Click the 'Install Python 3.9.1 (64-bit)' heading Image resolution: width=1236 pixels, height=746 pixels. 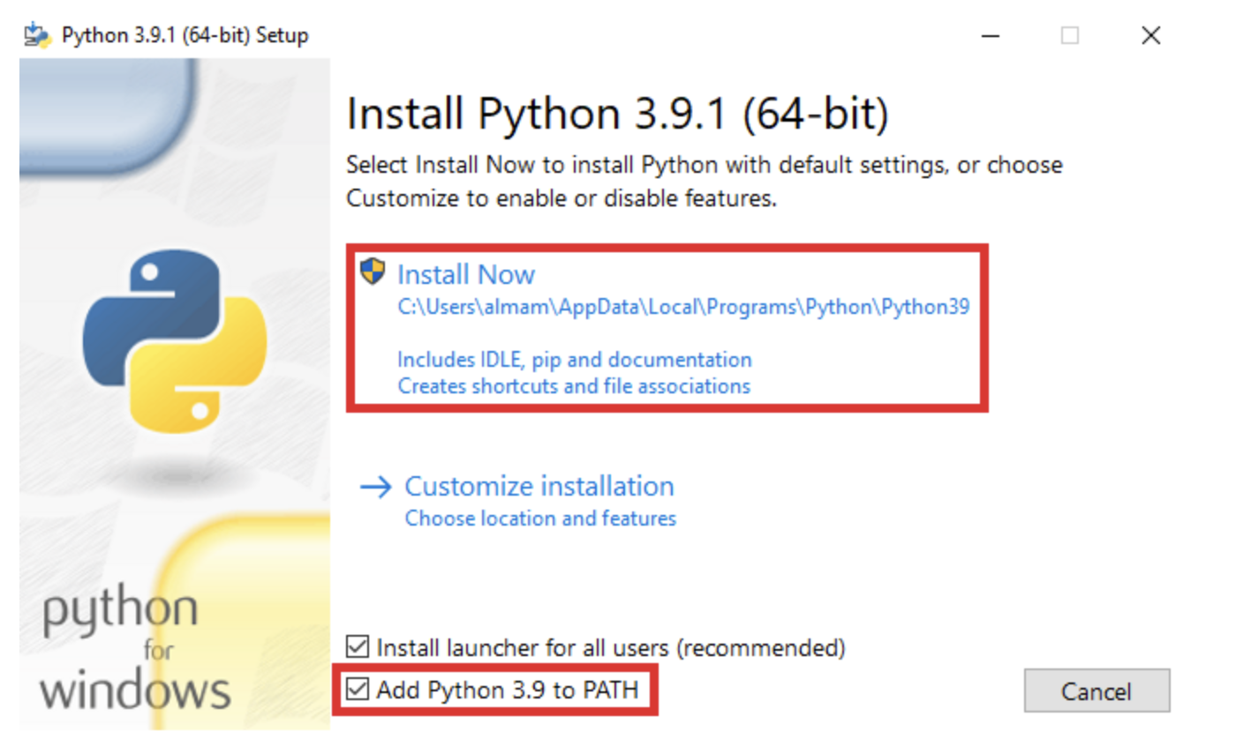(617, 115)
